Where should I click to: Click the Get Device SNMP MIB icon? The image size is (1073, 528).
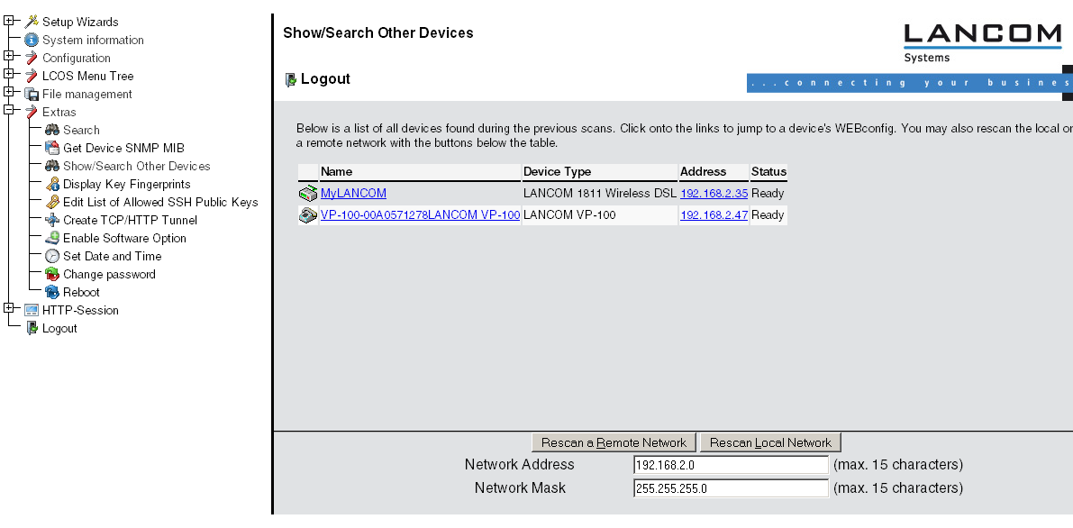pos(52,148)
